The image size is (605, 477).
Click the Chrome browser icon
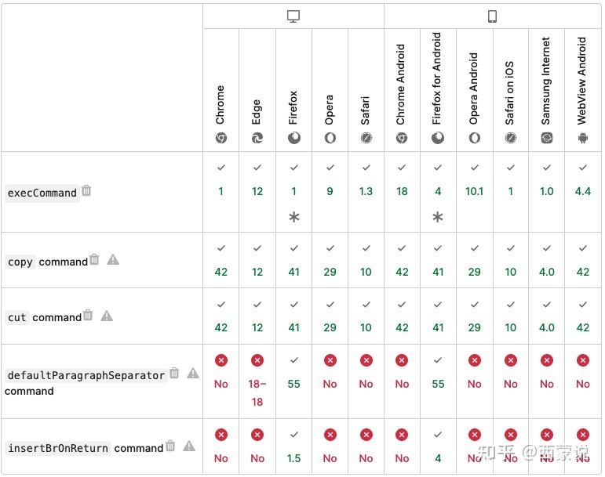pos(221,138)
